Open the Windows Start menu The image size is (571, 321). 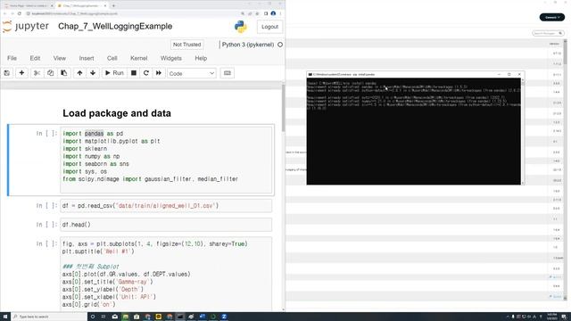pyautogui.click(x=5, y=317)
